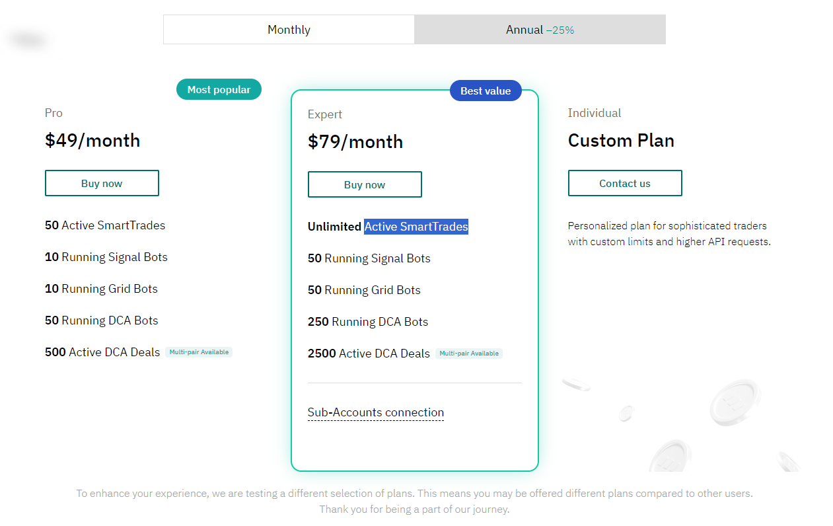Click Multi-pair Available tag in Expert plan
This screenshot has width=833, height=526.
[x=469, y=354]
